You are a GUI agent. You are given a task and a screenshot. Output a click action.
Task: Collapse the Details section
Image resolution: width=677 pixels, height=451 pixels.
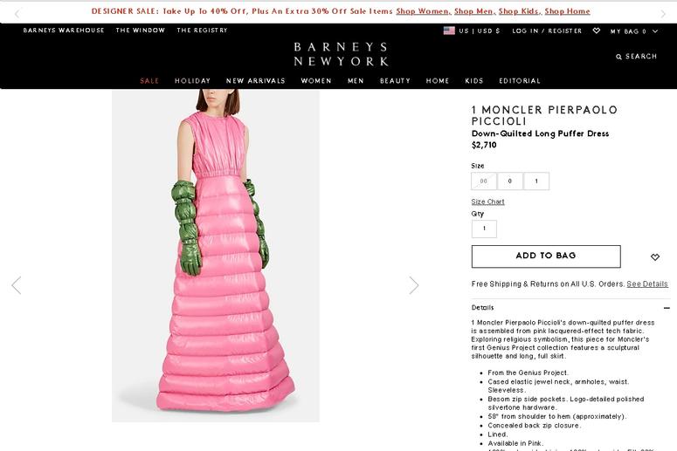667,308
